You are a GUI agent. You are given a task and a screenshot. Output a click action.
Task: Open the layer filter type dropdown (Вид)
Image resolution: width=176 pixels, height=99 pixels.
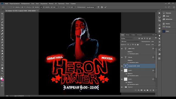click(x=127, y=38)
